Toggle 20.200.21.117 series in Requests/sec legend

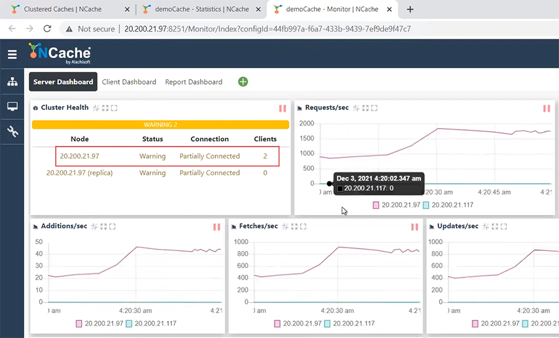[448, 205]
